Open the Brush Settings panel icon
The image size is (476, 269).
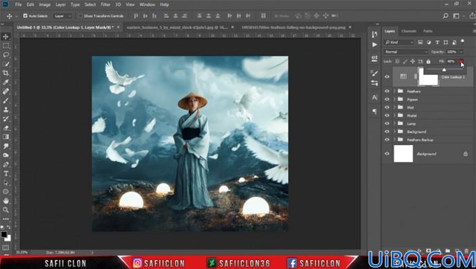click(x=374, y=73)
